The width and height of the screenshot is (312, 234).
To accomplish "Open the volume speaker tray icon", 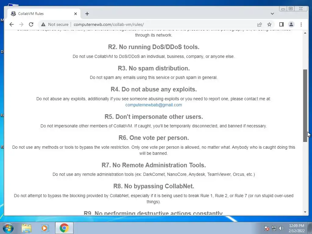I will tap(281, 228).
